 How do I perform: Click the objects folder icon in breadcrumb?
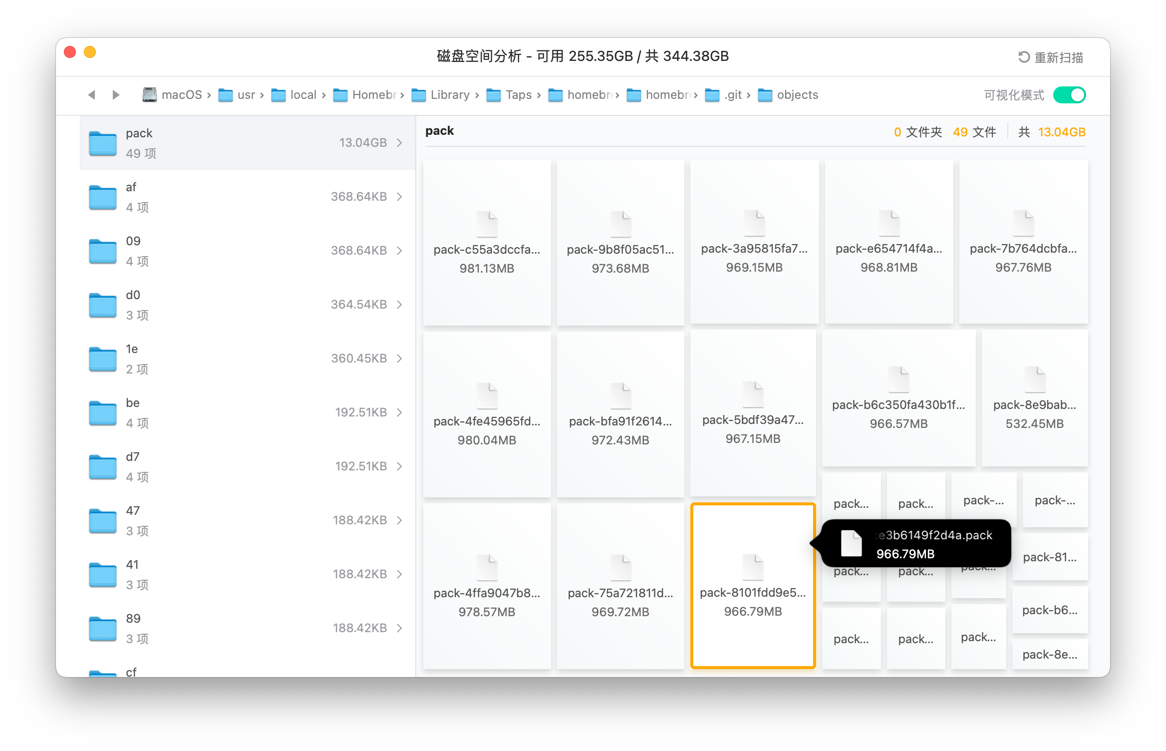coord(765,95)
